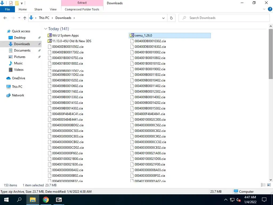This screenshot has width=273, height=205.
Task: Click the scrollbar up arrow
Action: 271,26
